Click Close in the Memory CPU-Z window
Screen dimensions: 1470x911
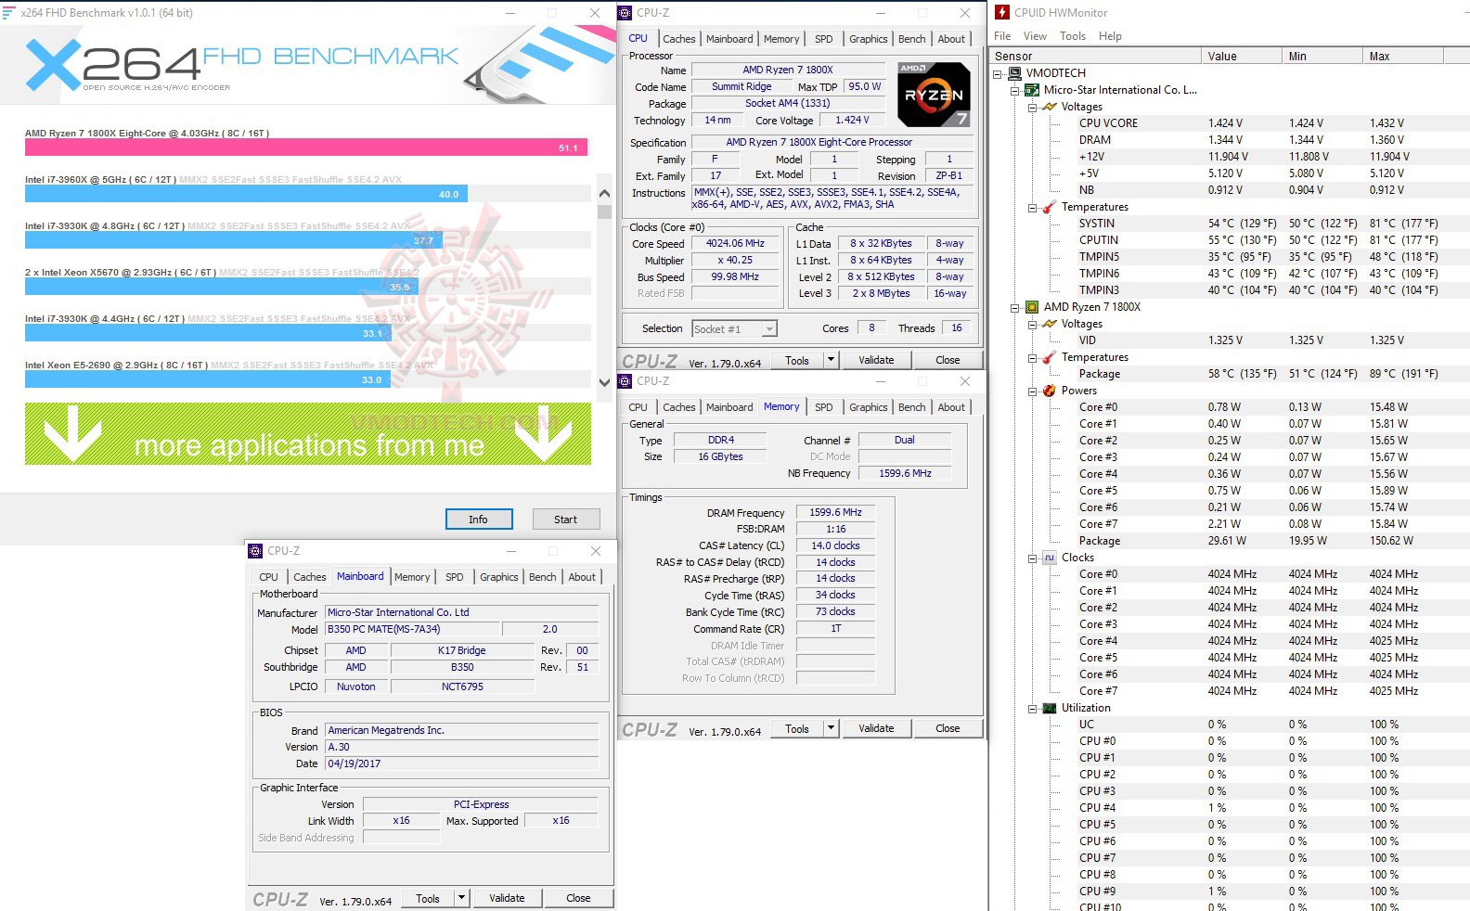pyautogui.click(x=948, y=728)
